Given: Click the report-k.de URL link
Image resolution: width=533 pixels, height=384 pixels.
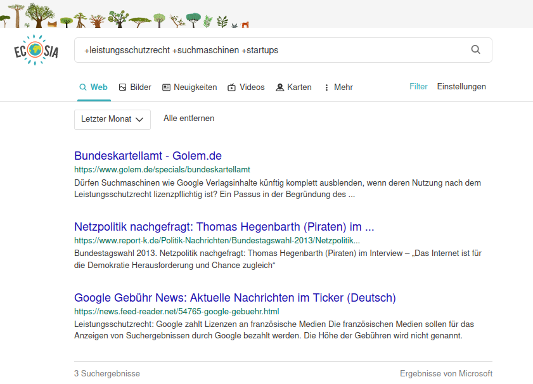Looking at the screenshot, I should click(217, 241).
